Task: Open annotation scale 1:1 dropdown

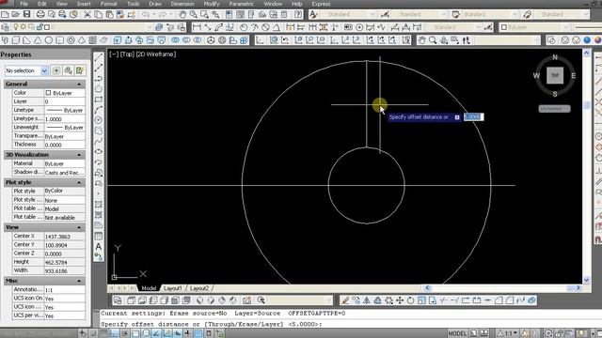Action: [x=508, y=333]
